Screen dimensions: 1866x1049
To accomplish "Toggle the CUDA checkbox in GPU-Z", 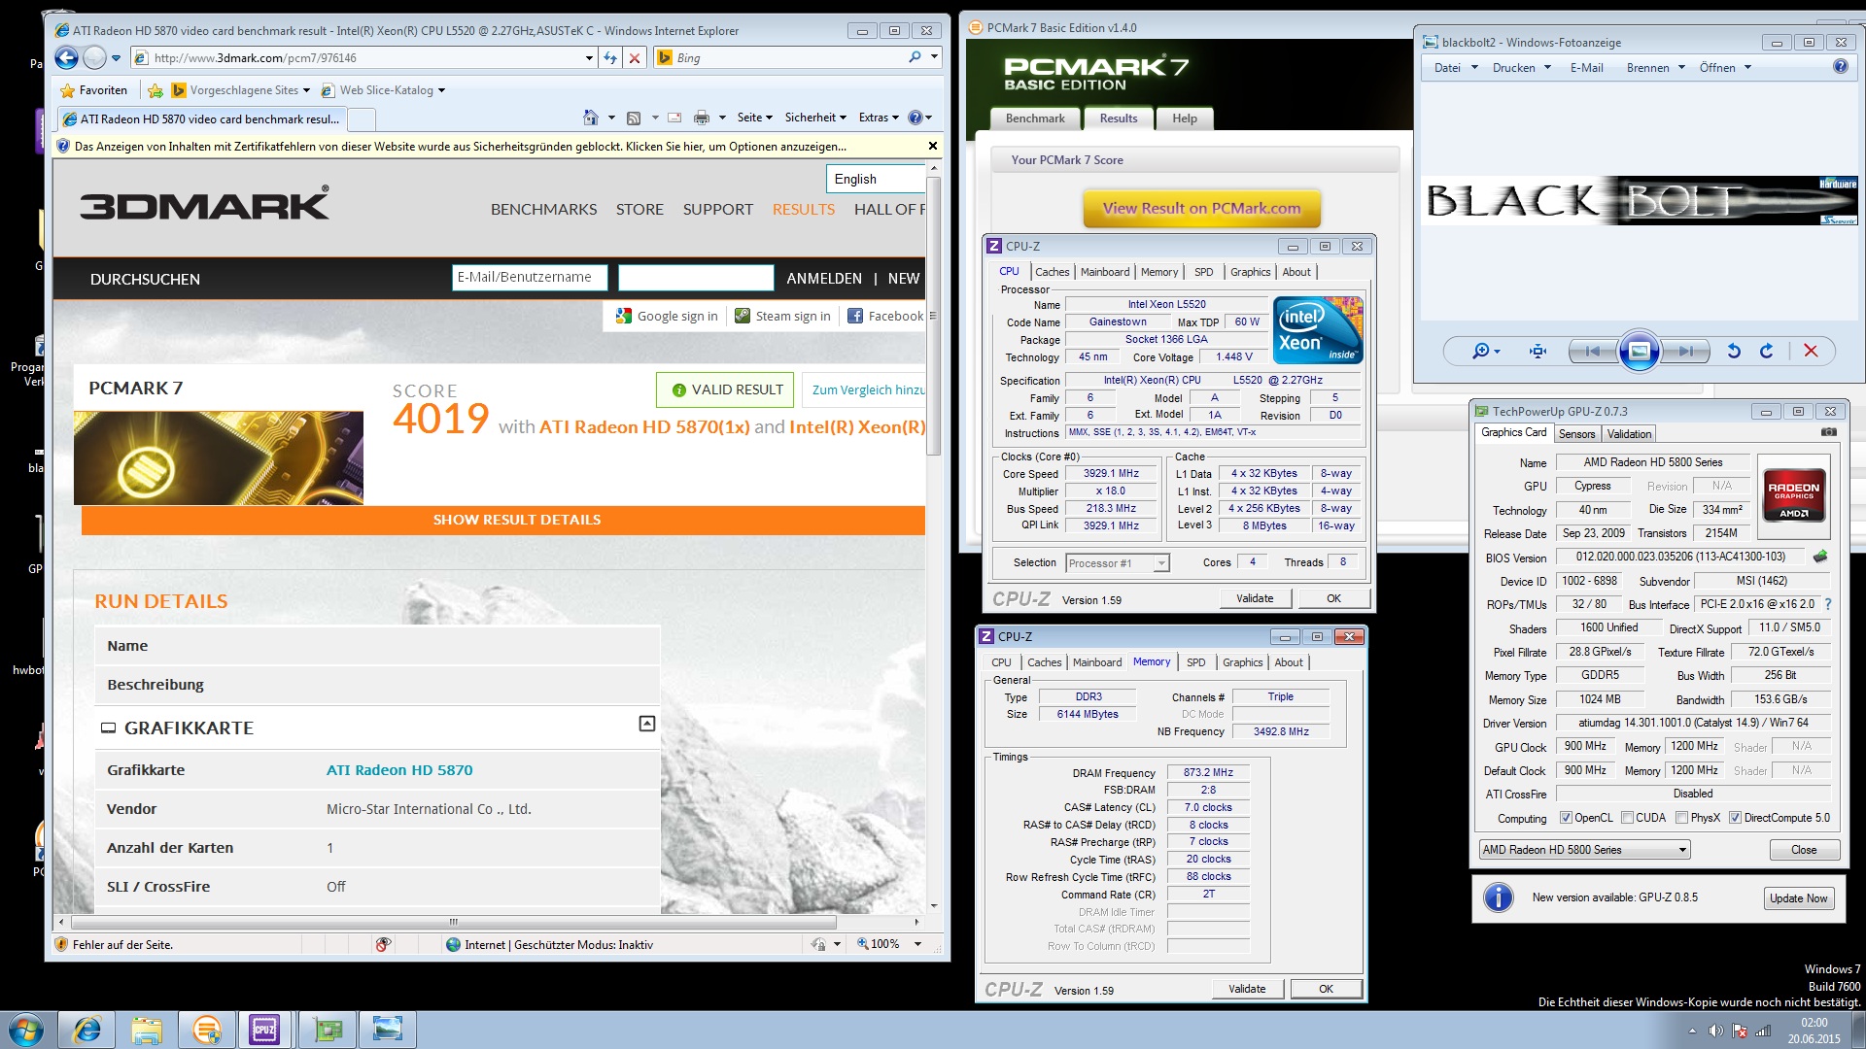I will (x=1627, y=818).
